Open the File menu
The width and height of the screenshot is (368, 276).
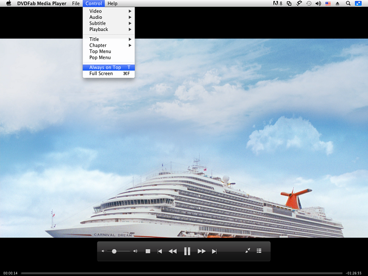pos(76,3)
